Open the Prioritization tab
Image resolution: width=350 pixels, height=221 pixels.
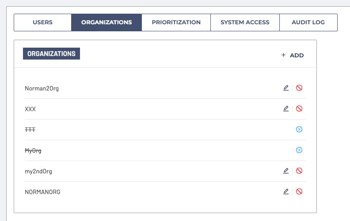[176, 22]
